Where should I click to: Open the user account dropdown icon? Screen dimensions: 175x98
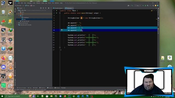[x=129, y=5]
